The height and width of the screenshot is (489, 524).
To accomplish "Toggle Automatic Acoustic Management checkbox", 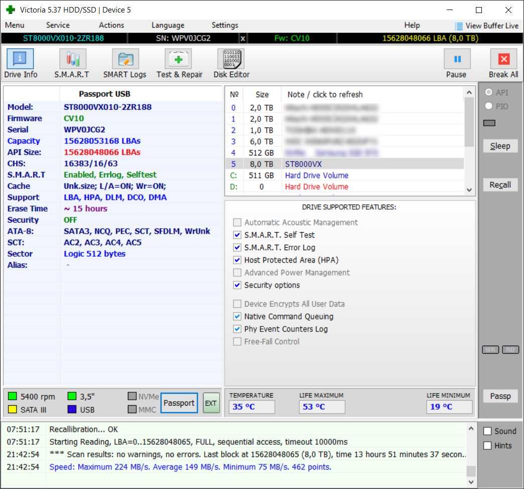I will tap(237, 222).
